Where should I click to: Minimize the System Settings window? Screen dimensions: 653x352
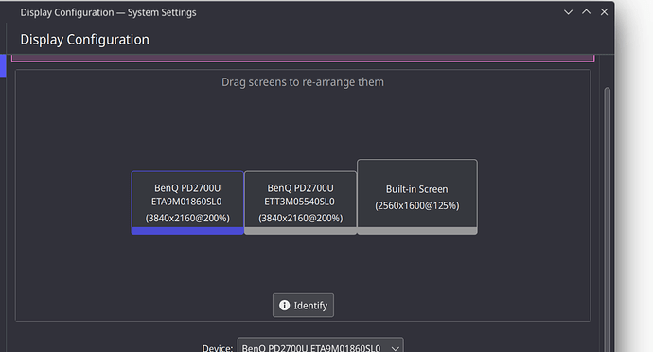tap(568, 12)
